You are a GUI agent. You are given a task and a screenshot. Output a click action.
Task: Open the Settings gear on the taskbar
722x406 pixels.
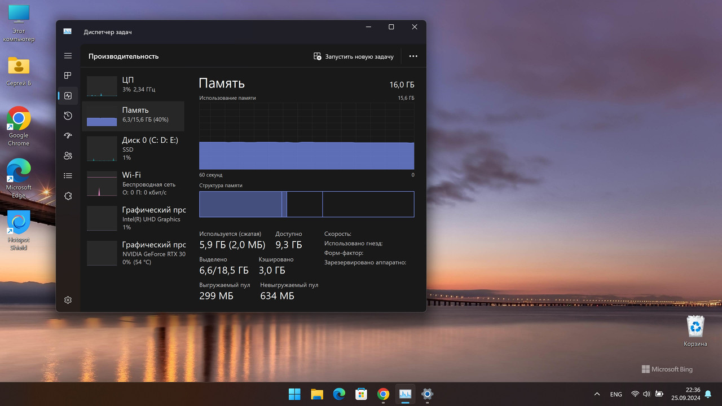pyautogui.click(x=428, y=394)
